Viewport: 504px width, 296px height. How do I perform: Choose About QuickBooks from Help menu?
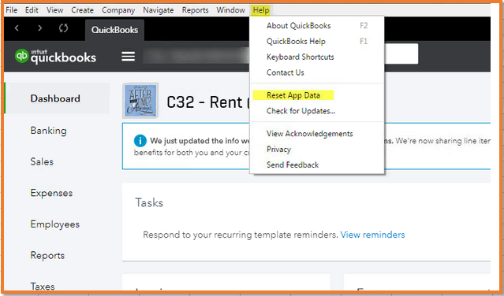point(317,26)
